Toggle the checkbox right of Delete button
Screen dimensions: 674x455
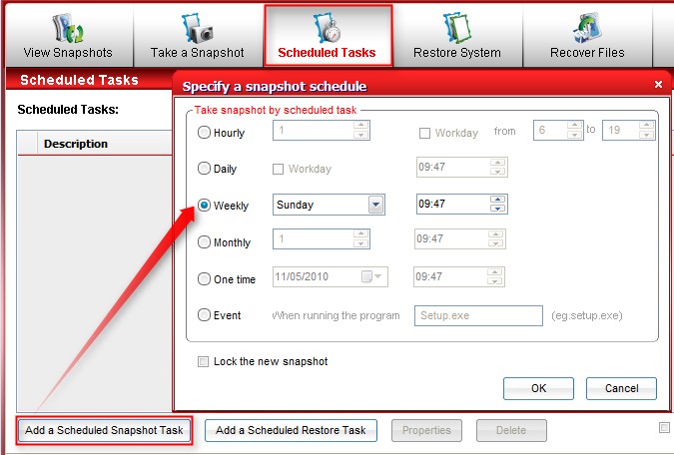coord(664,427)
